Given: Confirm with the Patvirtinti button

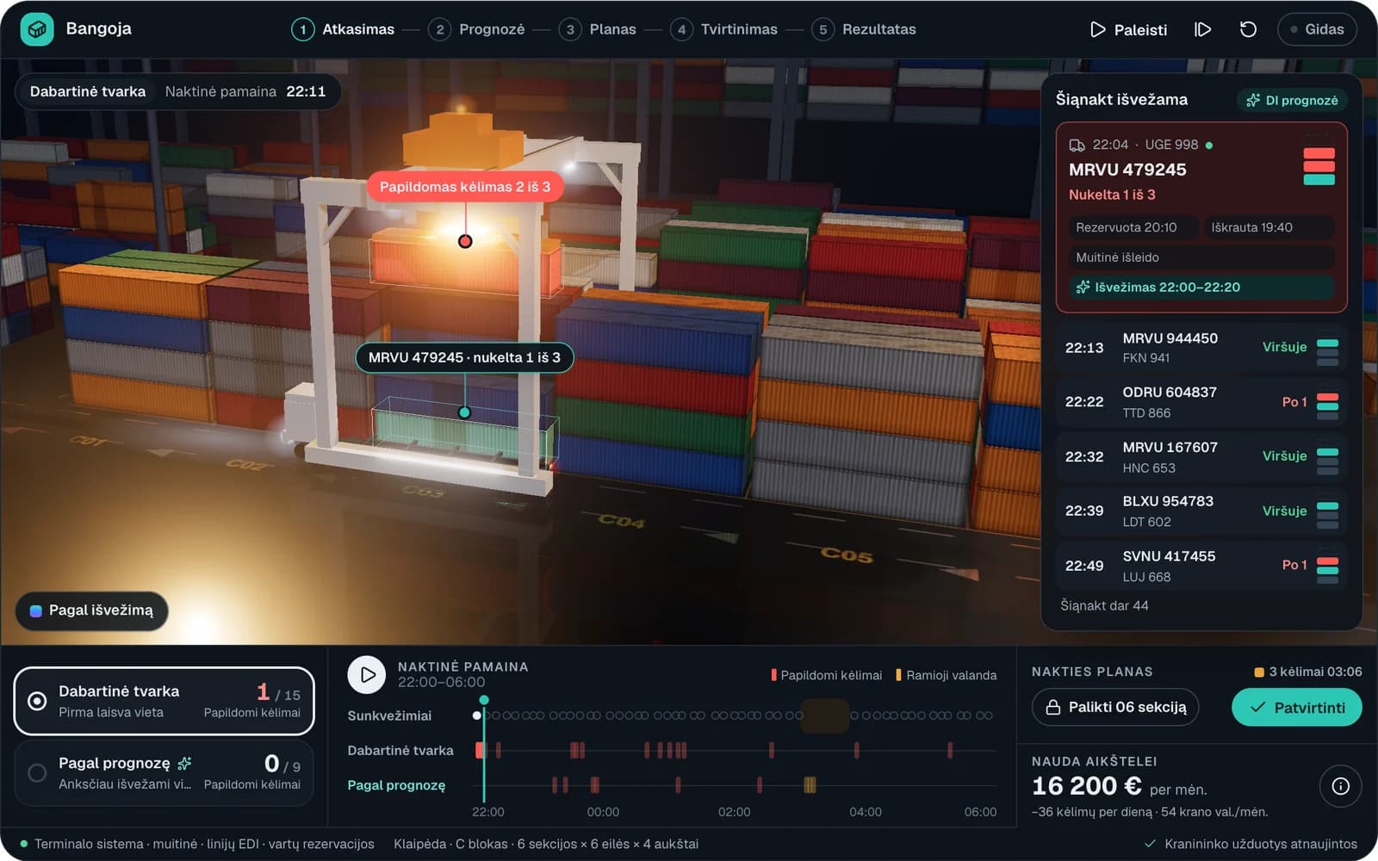Looking at the screenshot, I should click(x=1297, y=707).
